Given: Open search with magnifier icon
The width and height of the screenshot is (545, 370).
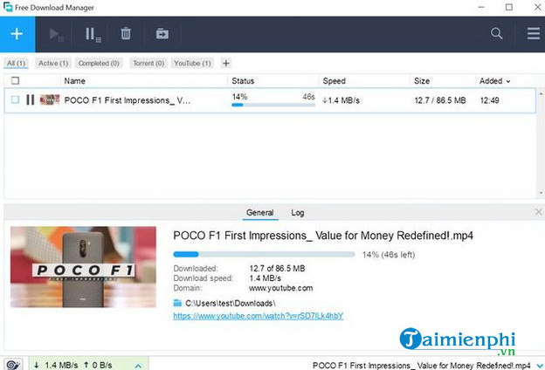Looking at the screenshot, I should (496, 34).
